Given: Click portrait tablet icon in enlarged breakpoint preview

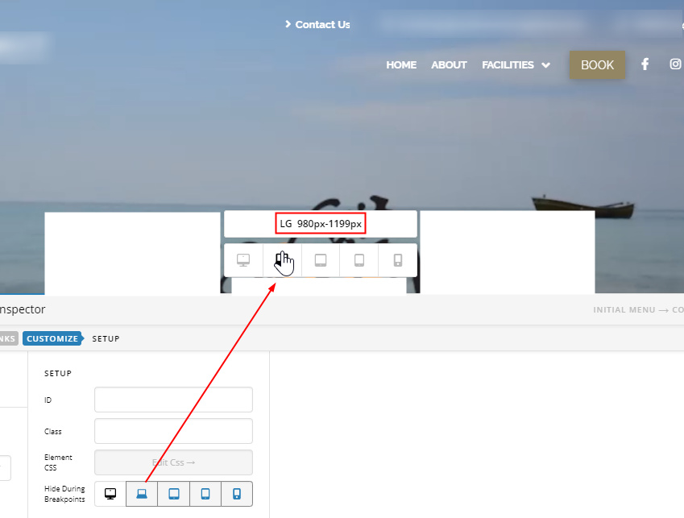Looking at the screenshot, I should click(x=359, y=260).
